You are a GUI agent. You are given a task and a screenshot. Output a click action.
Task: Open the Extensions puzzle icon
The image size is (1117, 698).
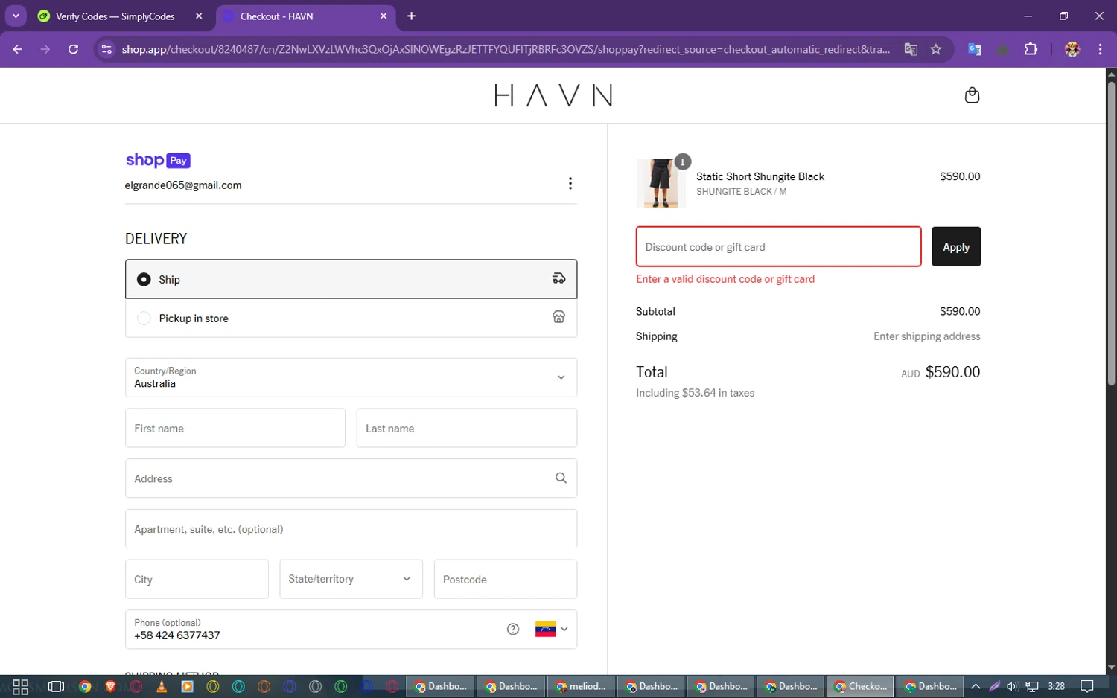coord(1031,49)
